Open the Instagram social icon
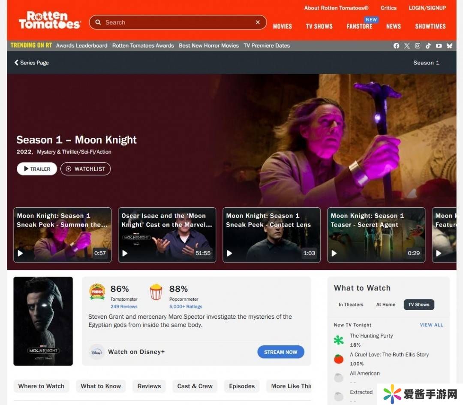 pyautogui.click(x=418, y=46)
